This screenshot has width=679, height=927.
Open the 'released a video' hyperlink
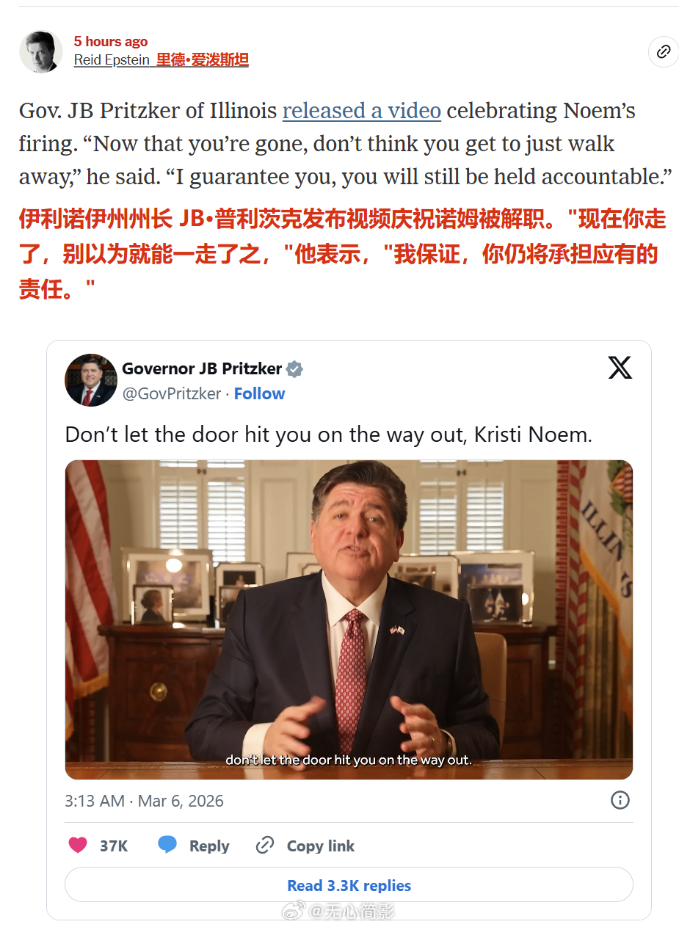(x=362, y=111)
